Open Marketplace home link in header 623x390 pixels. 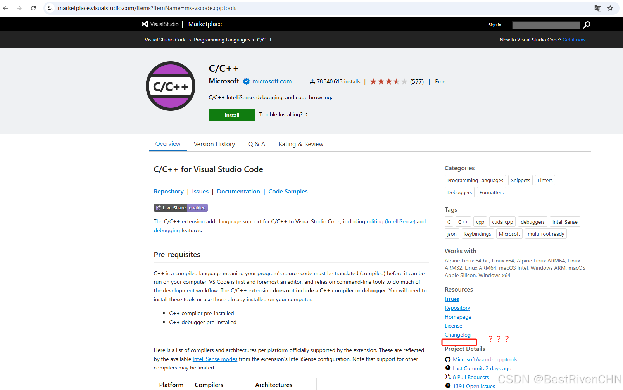[x=205, y=24]
